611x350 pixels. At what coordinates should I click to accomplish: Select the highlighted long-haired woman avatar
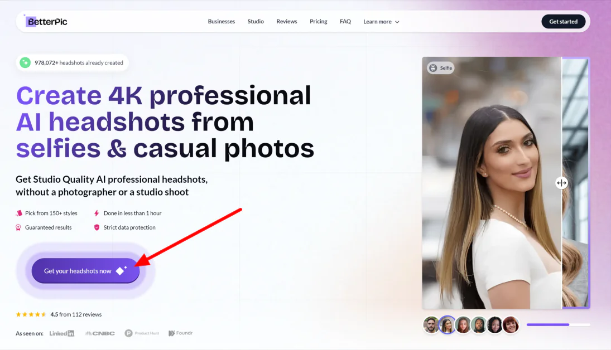[x=447, y=325]
